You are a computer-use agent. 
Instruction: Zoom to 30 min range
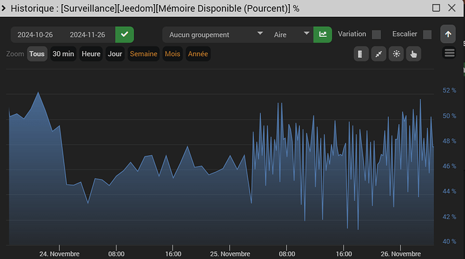coord(63,54)
